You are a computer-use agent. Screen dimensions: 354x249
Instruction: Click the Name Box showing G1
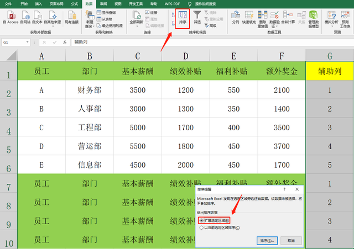(13, 42)
